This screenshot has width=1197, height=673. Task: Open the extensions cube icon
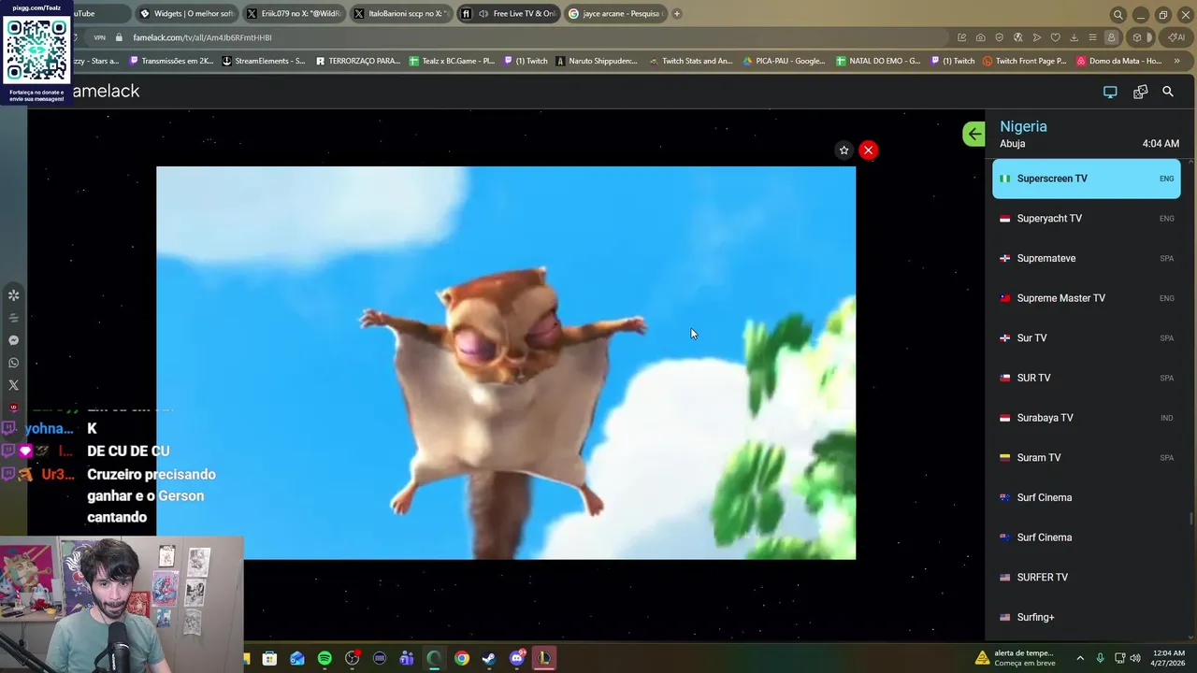1137,37
